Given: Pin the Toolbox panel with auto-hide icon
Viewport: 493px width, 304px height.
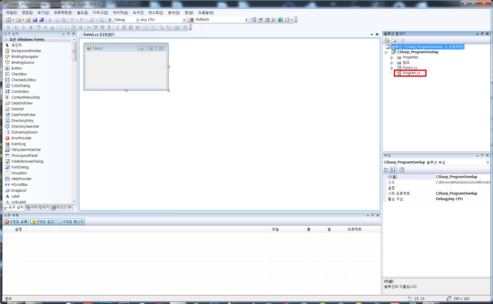Looking at the screenshot, I should click(68, 34).
